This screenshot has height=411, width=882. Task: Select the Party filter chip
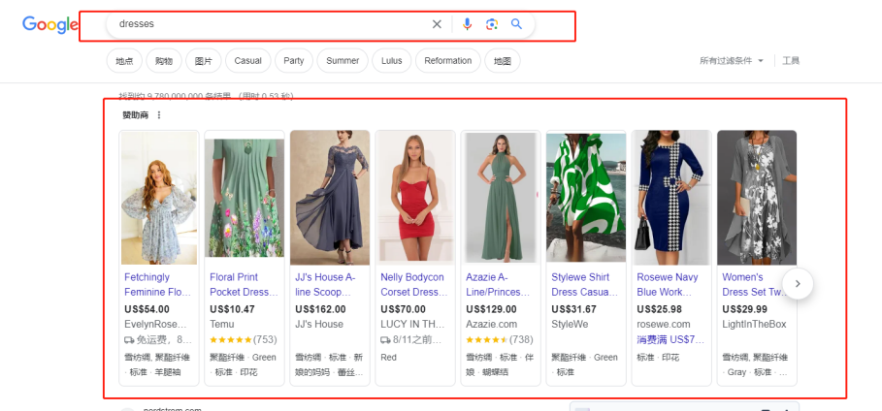(294, 61)
